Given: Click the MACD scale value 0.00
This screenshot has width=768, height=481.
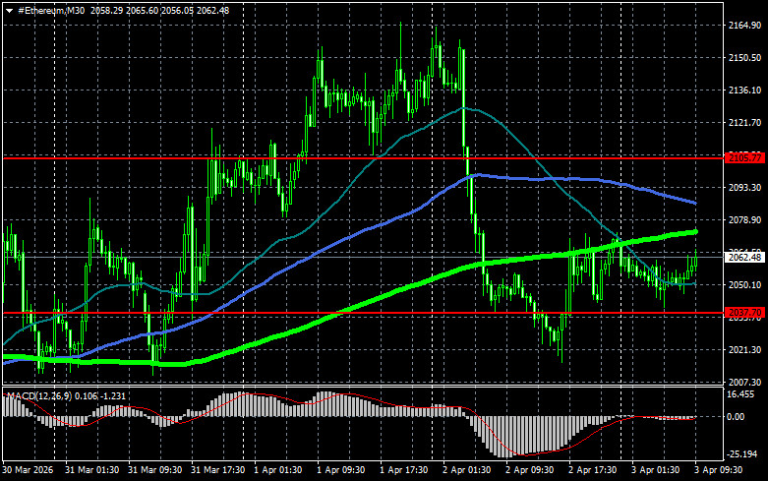Looking at the screenshot, I should (x=736, y=417).
